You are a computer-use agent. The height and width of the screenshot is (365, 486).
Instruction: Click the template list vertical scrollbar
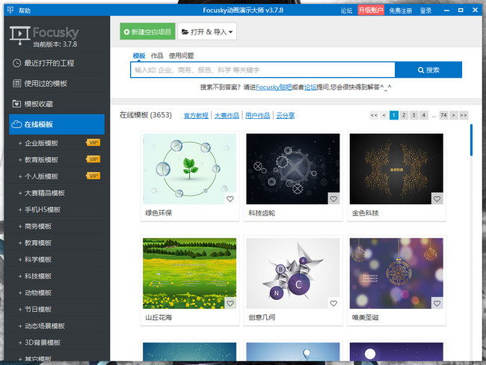pos(472,140)
